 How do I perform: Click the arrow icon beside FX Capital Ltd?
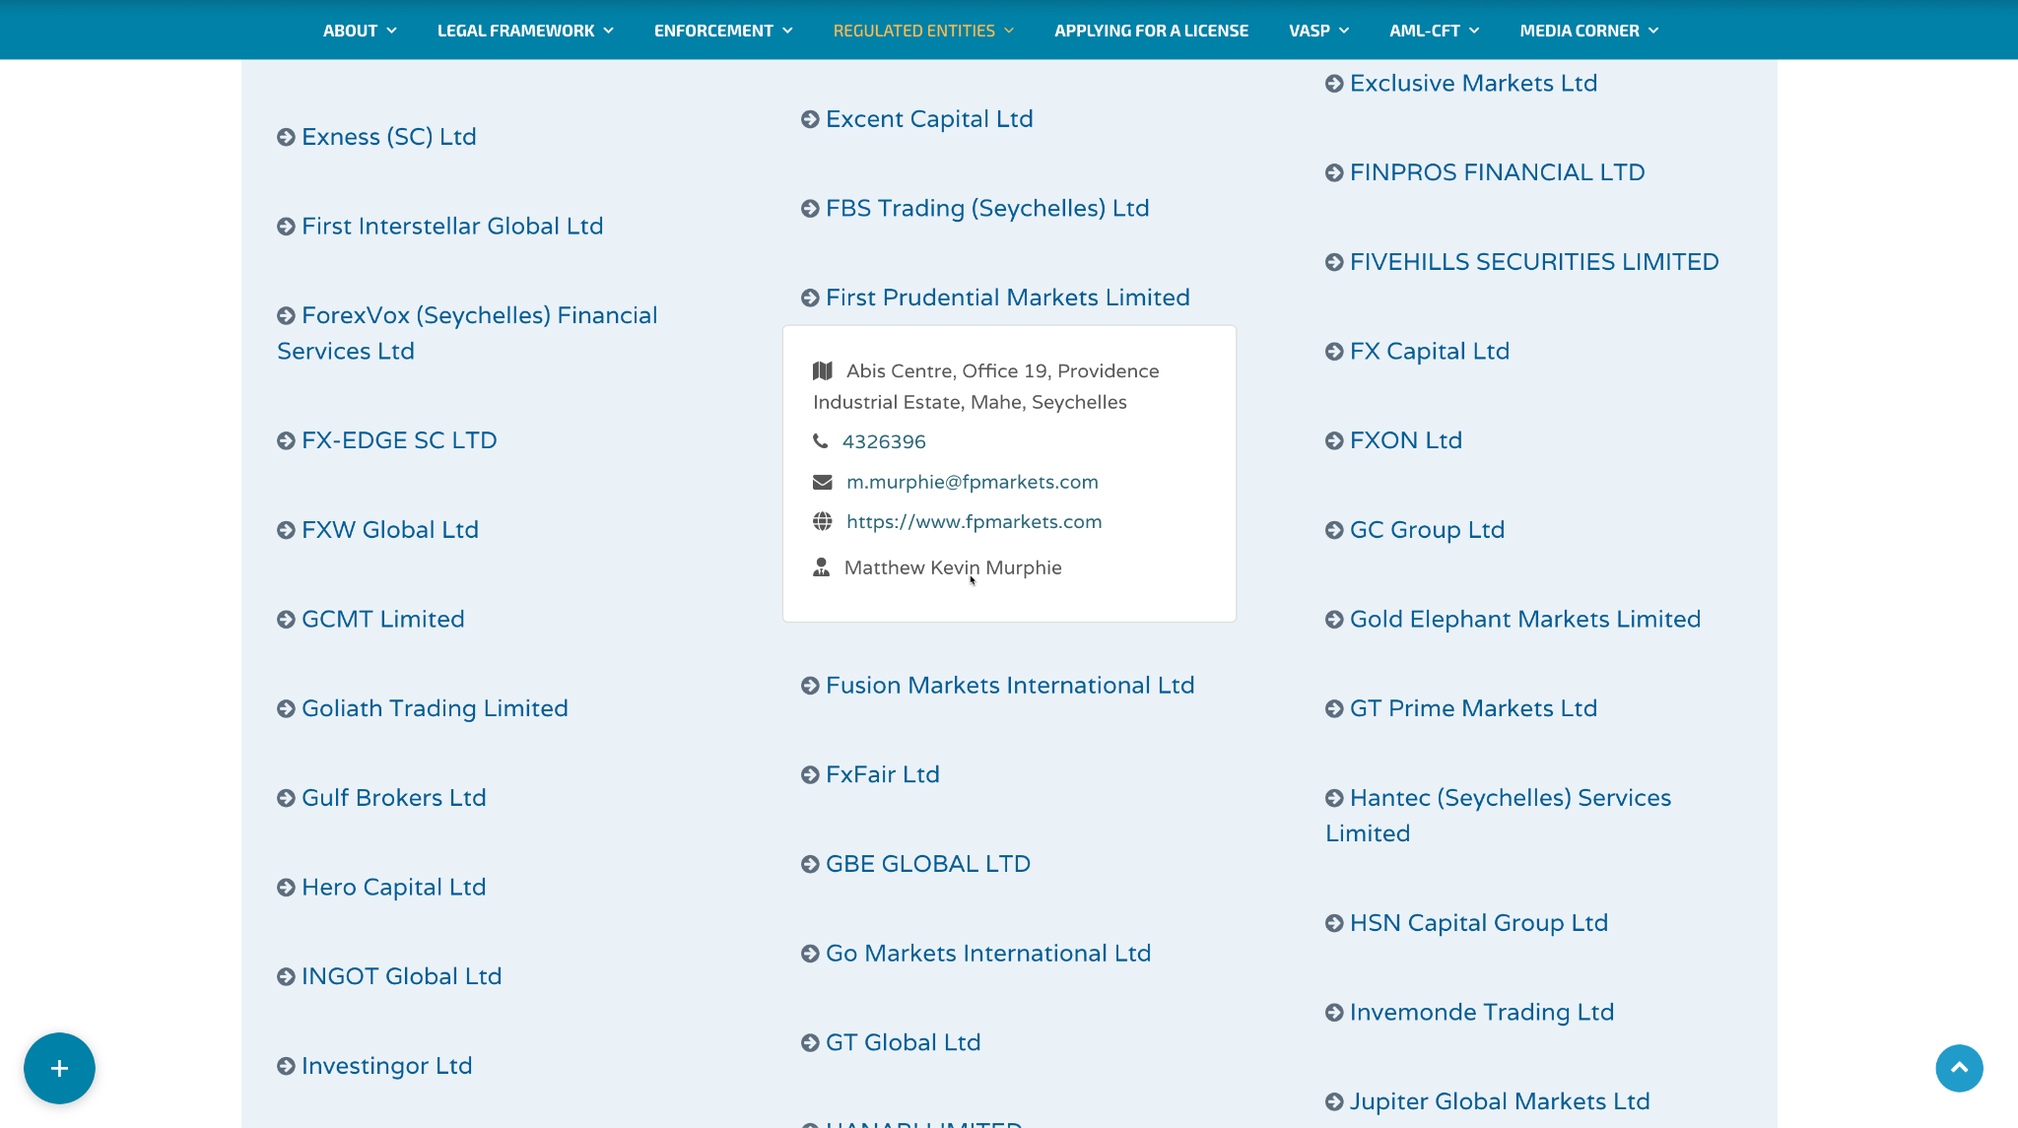tap(1333, 351)
